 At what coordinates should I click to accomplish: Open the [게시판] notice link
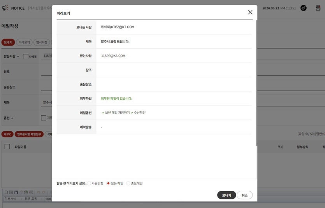click(40, 8)
